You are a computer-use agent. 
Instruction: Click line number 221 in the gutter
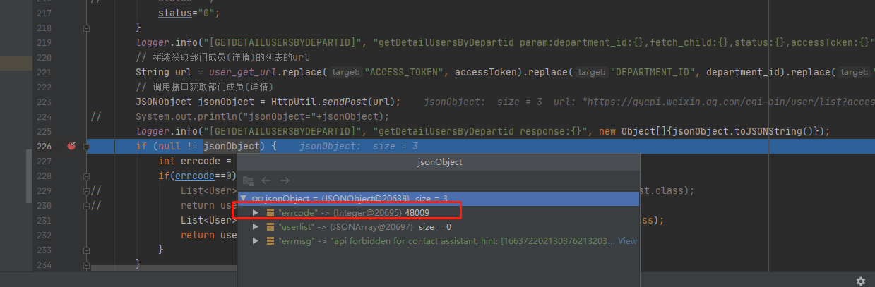click(x=45, y=72)
